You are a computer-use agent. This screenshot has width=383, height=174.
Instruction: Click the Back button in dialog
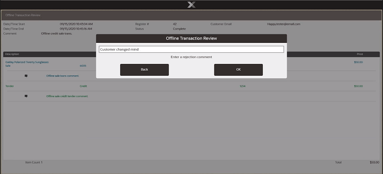tap(145, 70)
